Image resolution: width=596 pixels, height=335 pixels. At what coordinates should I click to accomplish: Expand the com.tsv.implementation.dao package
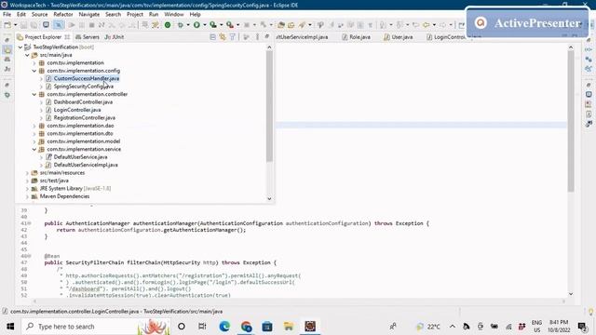pos(34,126)
